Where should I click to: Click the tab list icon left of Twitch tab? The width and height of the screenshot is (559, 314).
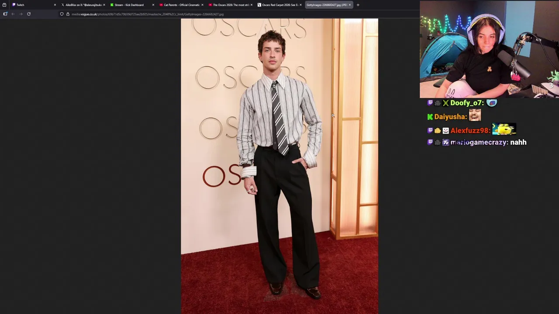(4, 5)
